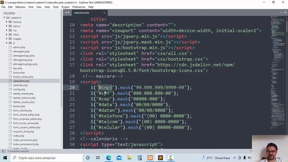Image resolution: width=288 pixels, height=162 pixels.
Task: Open altimagemup.php file
Action: coord(23,60)
